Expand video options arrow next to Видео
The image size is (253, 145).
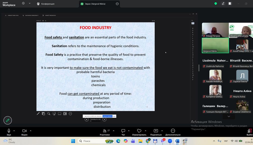tap(30, 131)
